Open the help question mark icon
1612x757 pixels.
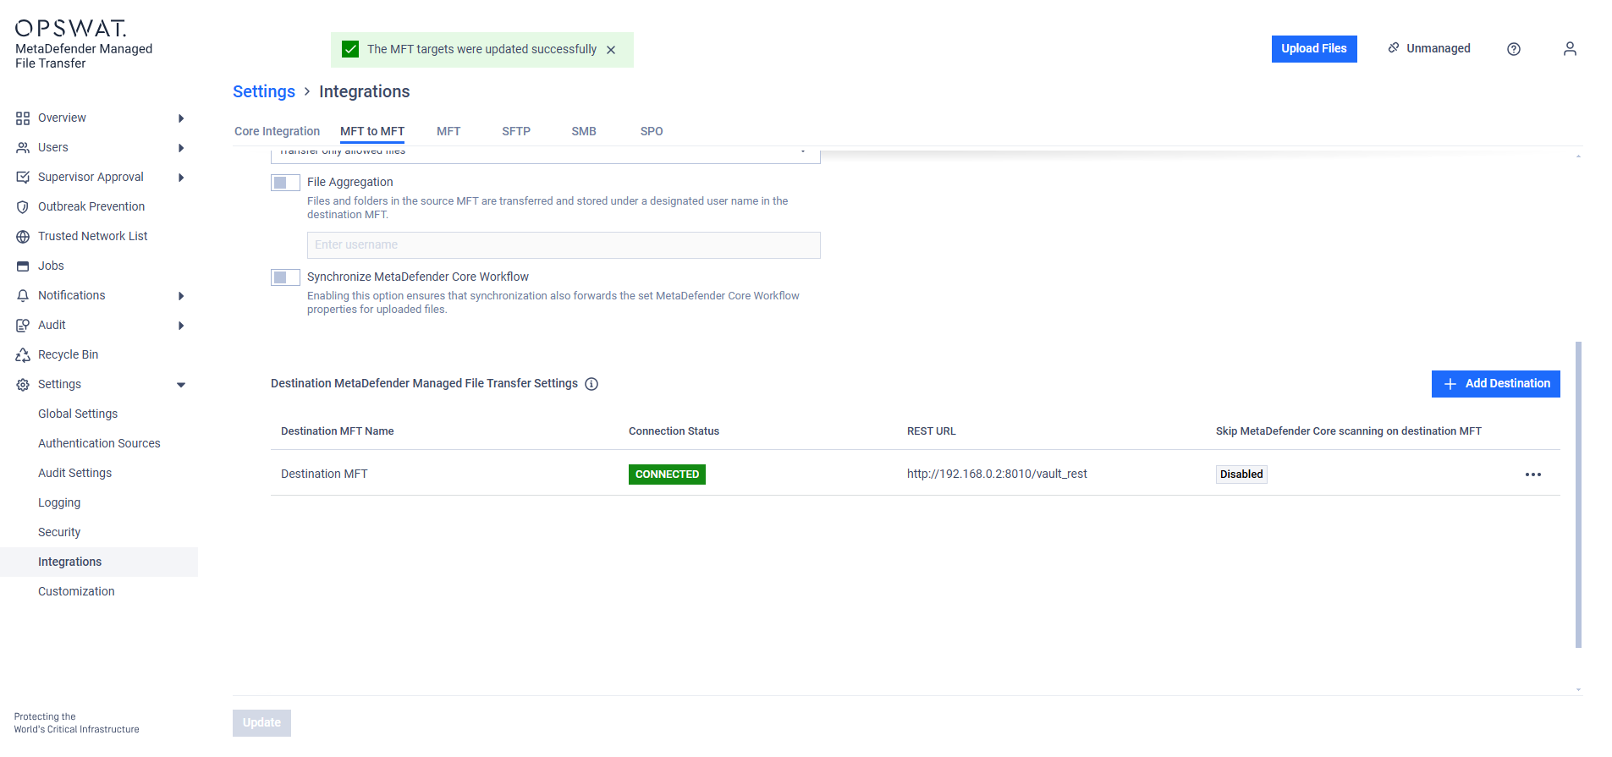pyautogui.click(x=1514, y=49)
